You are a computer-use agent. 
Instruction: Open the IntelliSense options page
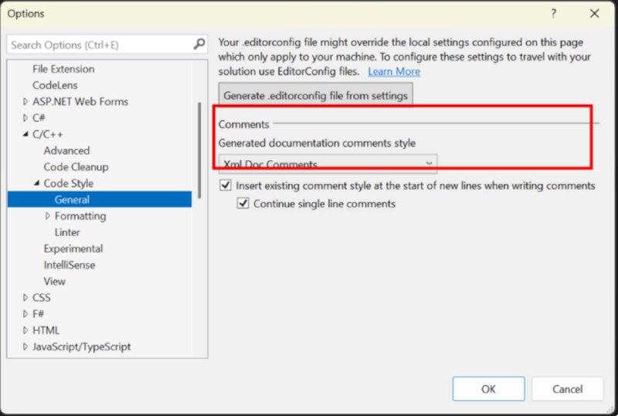70,265
